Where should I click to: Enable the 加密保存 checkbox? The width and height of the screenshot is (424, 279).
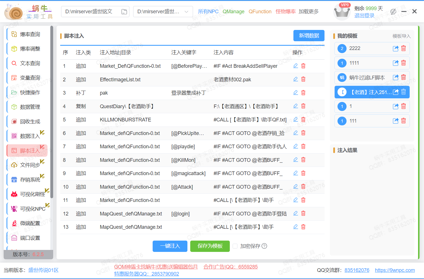click(x=235, y=246)
